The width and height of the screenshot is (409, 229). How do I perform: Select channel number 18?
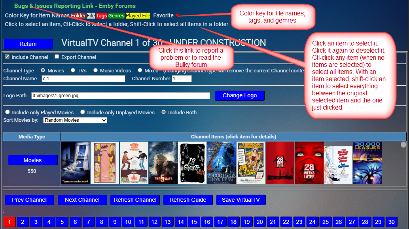coord(233,222)
